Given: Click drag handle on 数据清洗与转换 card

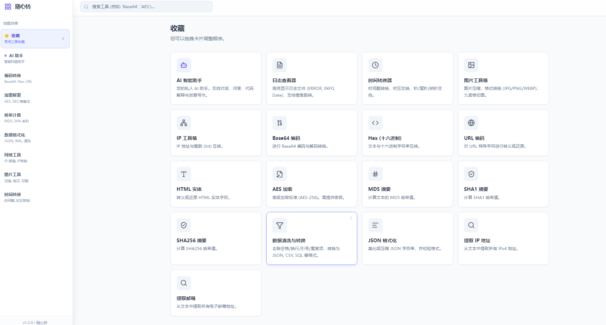Looking at the screenshot, I should pyautogui.click(x=351, y=218).
